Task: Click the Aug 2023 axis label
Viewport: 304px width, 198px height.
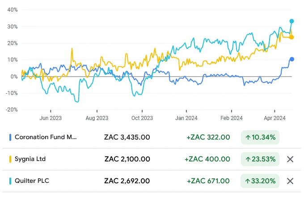Action: 97,118
